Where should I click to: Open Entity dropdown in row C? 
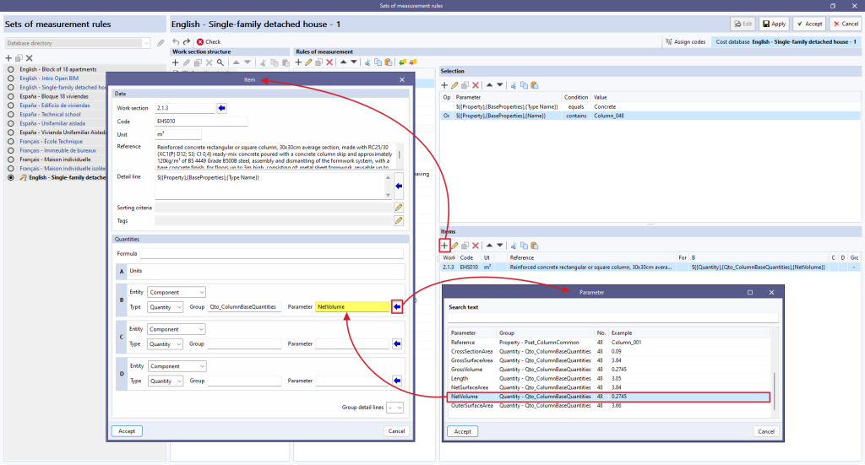point(177,329)
